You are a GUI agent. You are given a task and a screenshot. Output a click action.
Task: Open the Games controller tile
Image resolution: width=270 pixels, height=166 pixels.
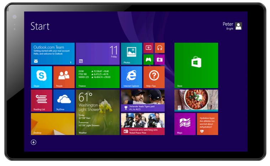click(148, 59)
